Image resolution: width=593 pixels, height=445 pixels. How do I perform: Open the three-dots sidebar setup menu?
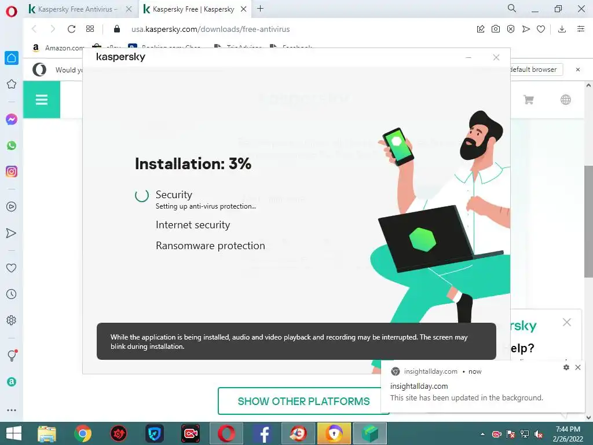(x=12, y=410)
